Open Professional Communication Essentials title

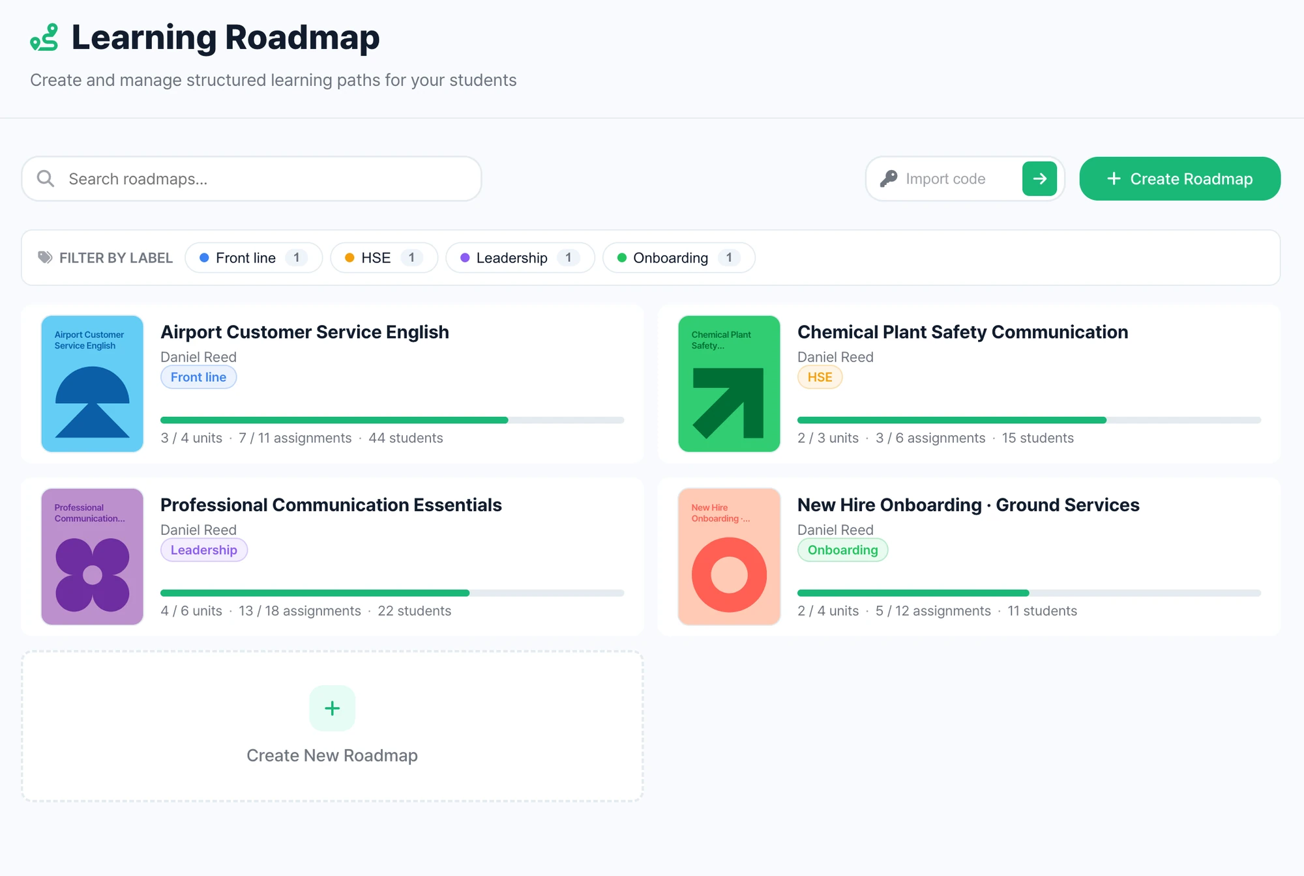click(331, 505)
